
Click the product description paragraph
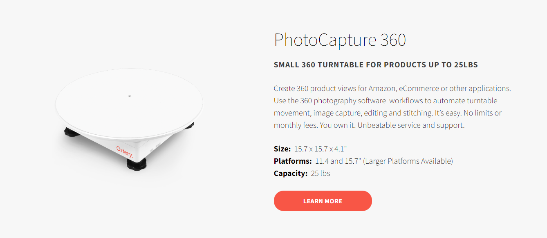tap(392, 107)
